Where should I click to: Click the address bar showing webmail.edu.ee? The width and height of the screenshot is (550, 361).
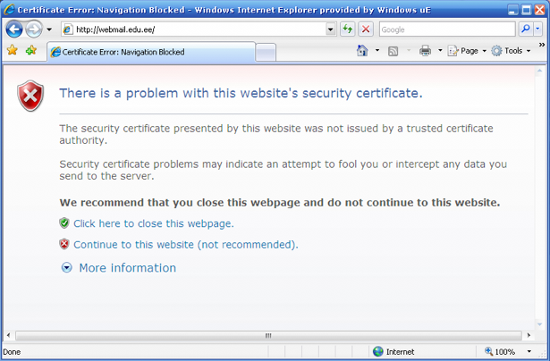coord(194,29)
